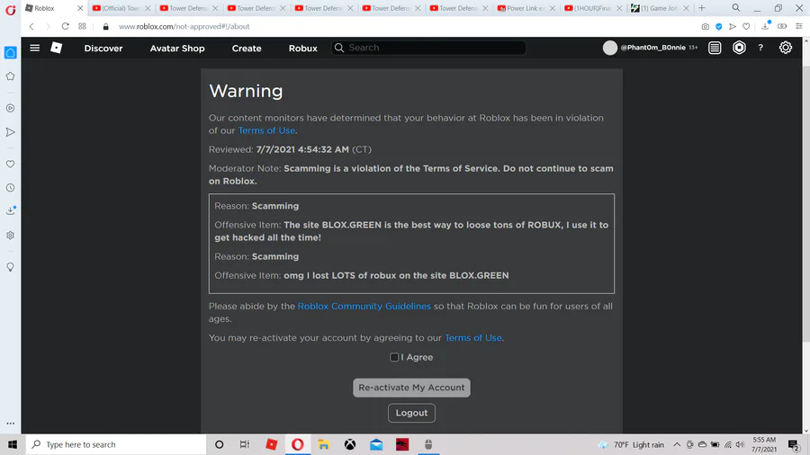This screenshot has height=455, width=810.
Task: Open the Roblox hamburger navigation menu
Action: [34, 48]
